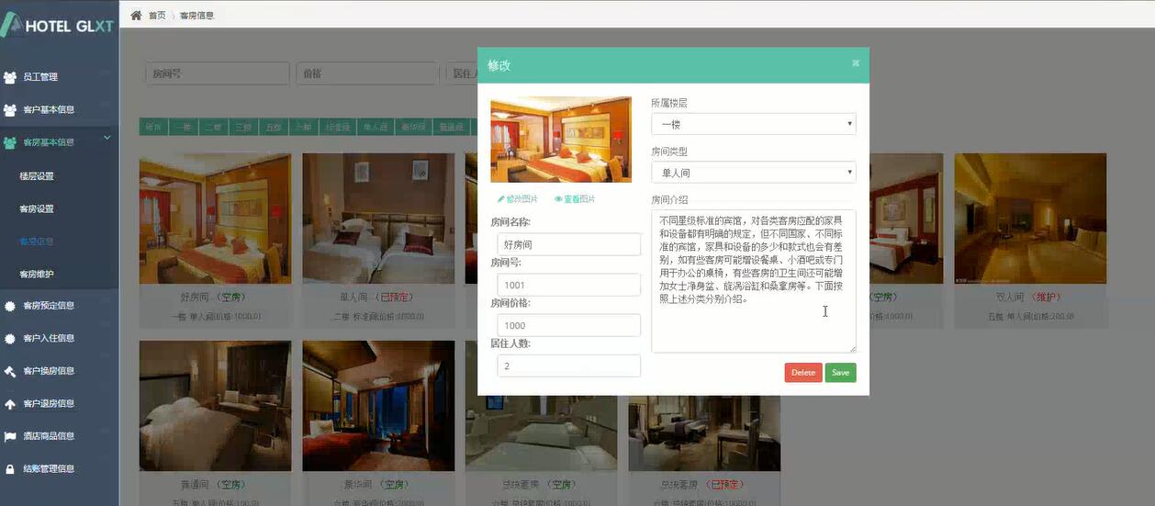Click the 首页 breadcrumb link
This screenshot has height=506, width=1155.
(157, 16)
